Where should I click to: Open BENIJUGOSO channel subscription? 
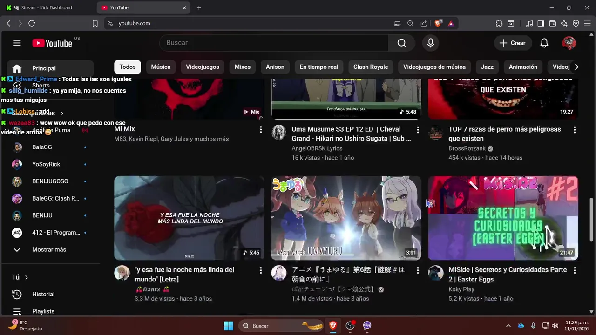[x=50, y=181]
